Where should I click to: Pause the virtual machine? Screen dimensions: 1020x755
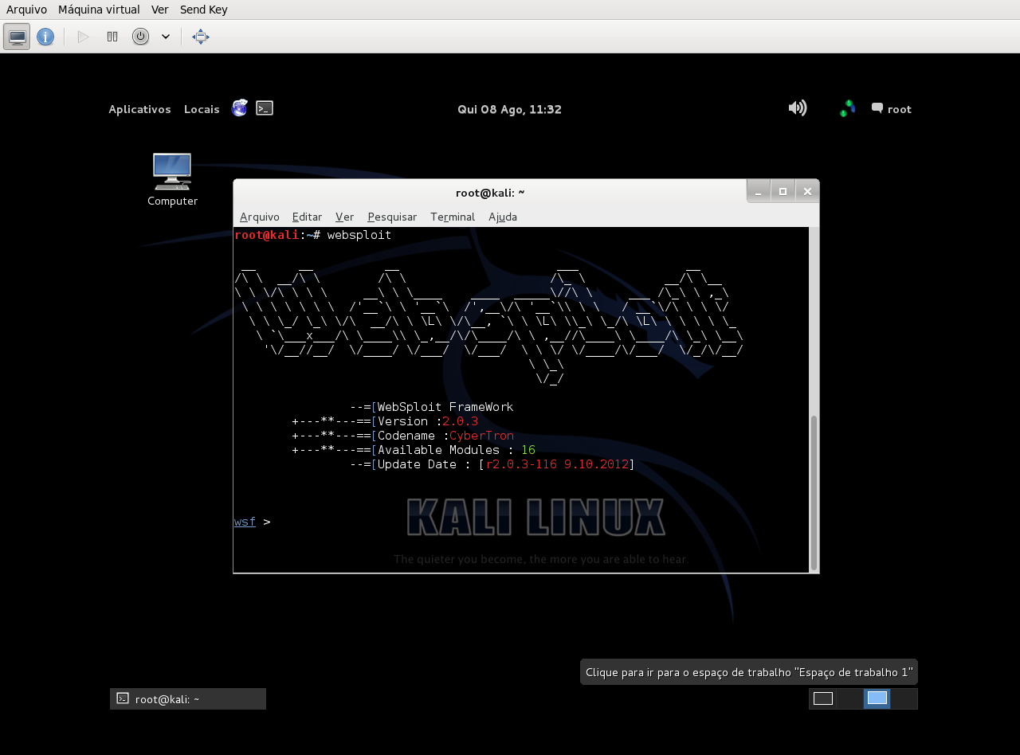tap(112, 37)
